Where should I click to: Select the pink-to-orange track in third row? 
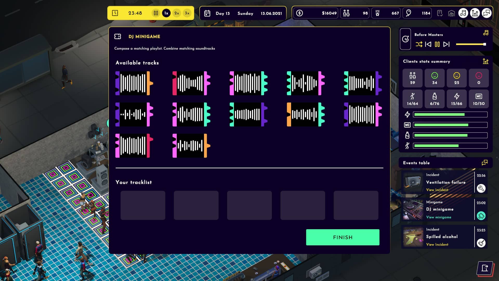click(191, 146)
